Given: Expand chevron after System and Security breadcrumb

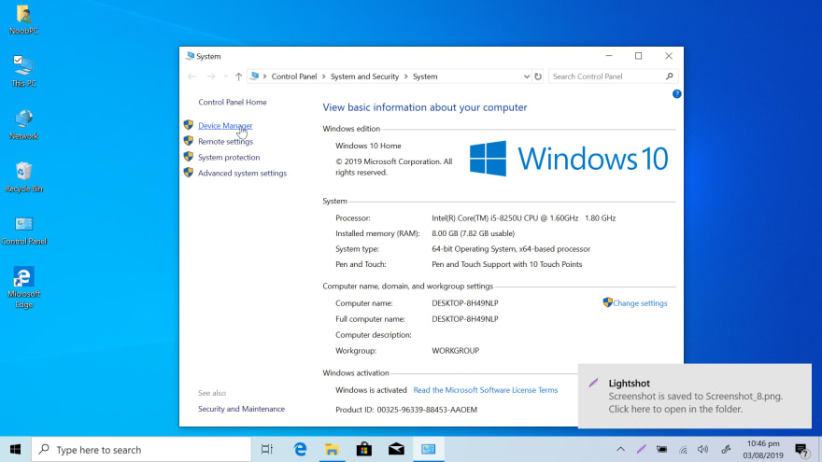Looking at the screenshot, I should 405,77.
